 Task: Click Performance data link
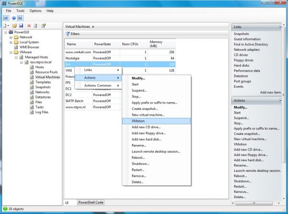(247, 71)
